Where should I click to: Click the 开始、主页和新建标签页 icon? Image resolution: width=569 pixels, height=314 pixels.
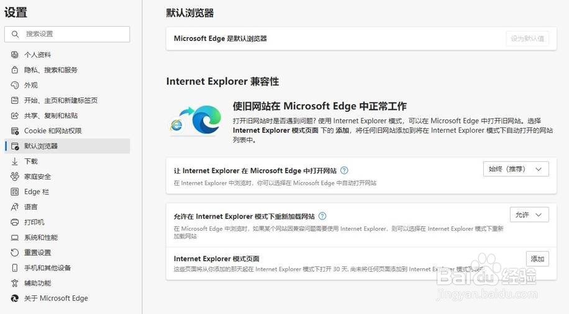pyautogui.click(x=14, y=101)
